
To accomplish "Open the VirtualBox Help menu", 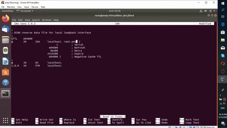I will (x=43, y=7).
